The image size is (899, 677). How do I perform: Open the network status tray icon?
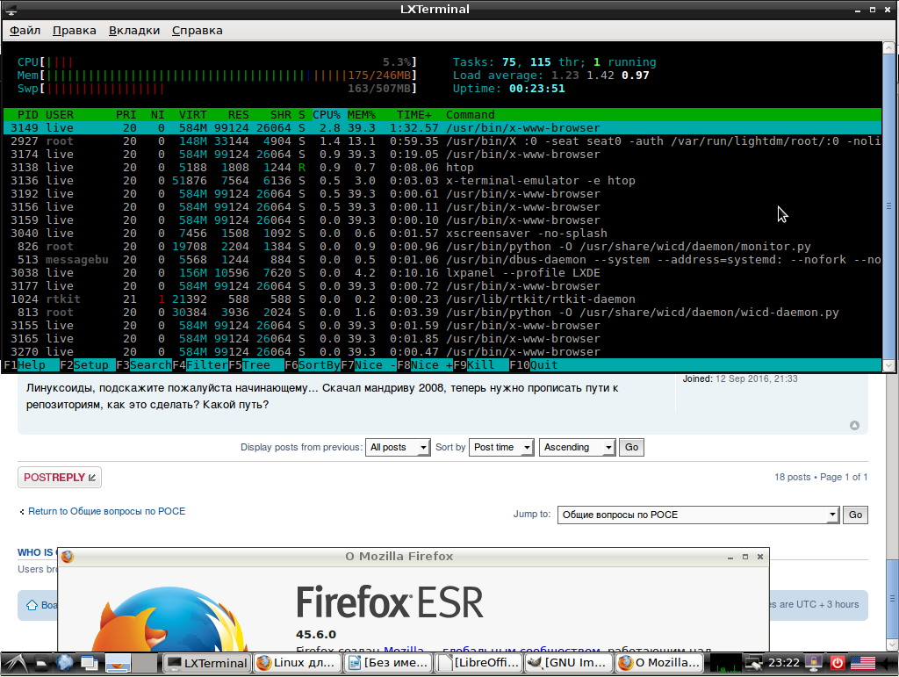tap(753, 663)
